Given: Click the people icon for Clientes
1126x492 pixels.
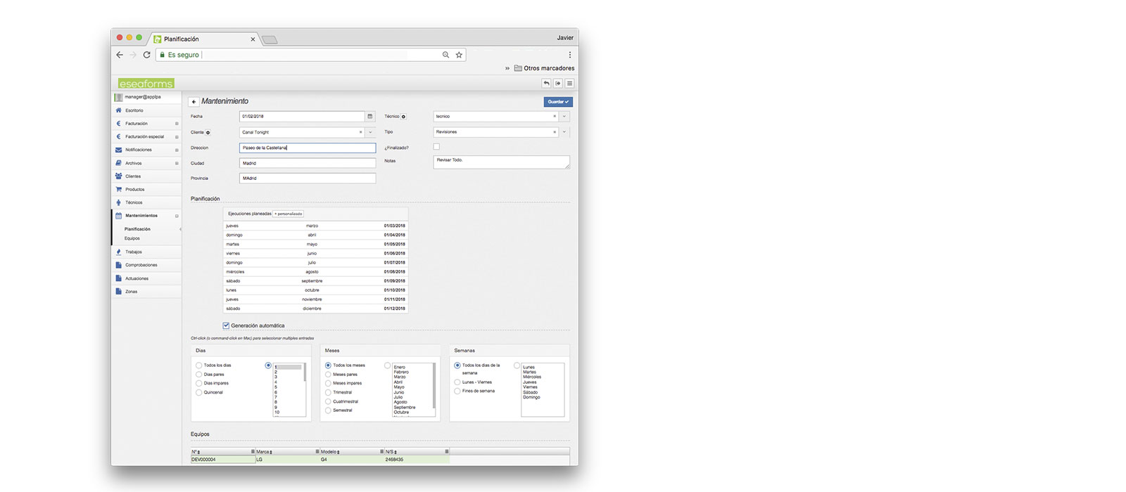Looking at the screenshot, I should point(118,176).
